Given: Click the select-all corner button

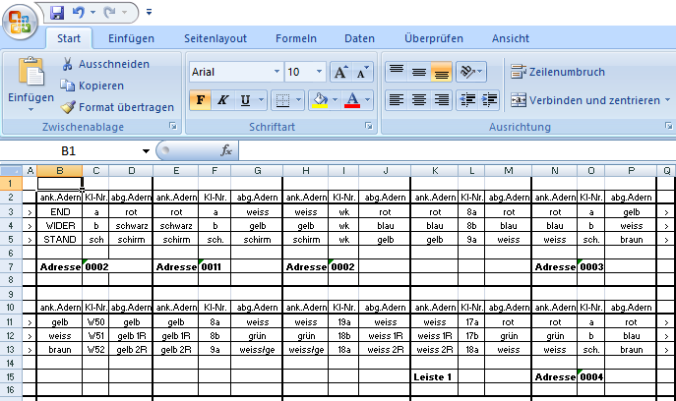Looking at the screenshot, I should tap(11, 171).
